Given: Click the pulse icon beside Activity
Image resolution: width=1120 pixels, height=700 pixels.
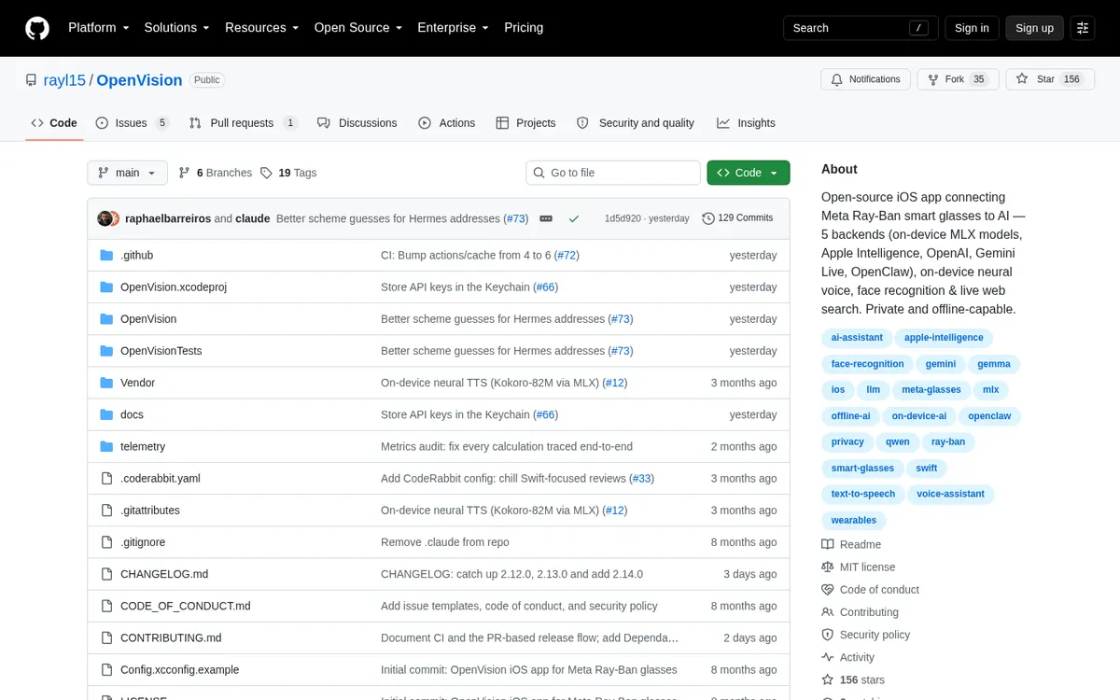Looking at the screenshot, I should pos(828,657).
